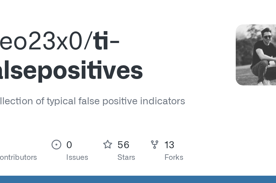Click the word "false" in the description

[86, 101]
